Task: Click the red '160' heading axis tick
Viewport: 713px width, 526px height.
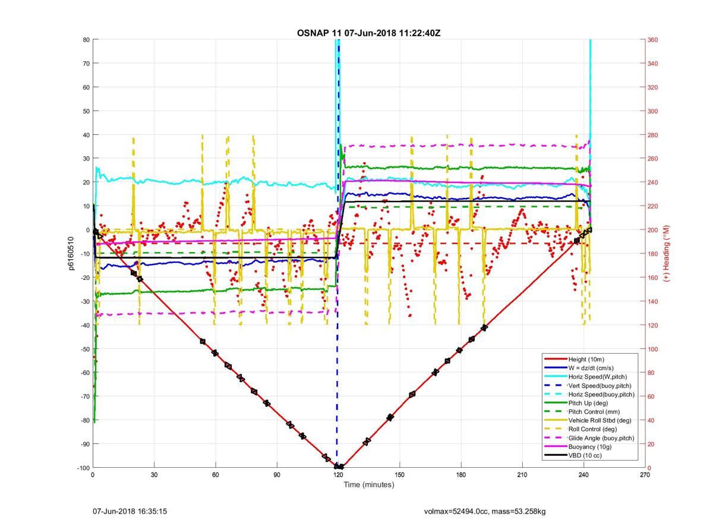Action: click(653, 278)
